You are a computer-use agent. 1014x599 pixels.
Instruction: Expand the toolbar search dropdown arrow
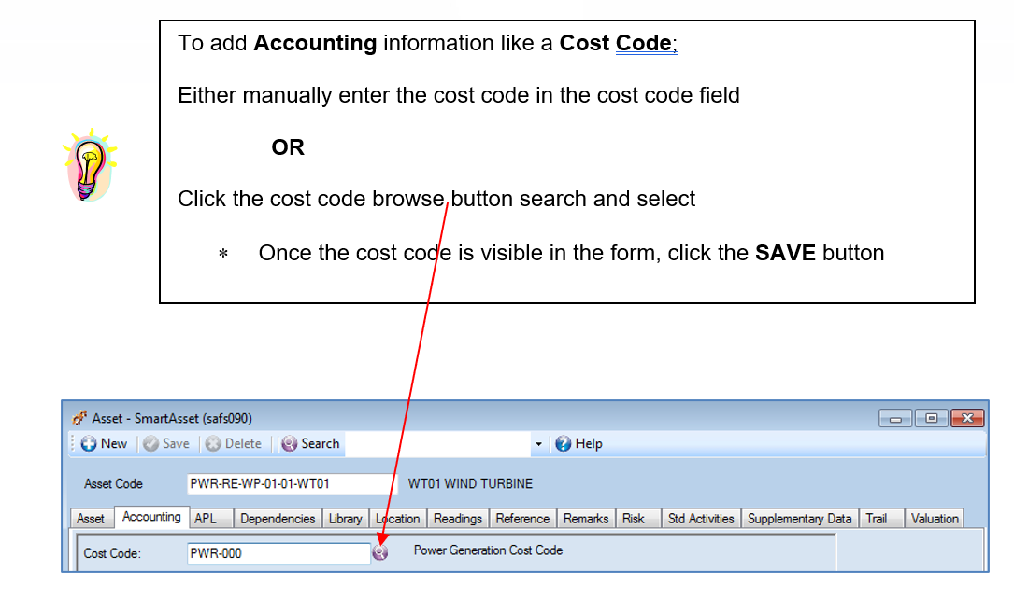pos(538,444)
